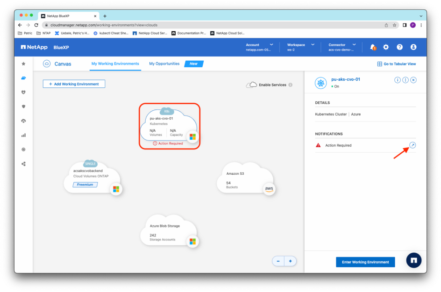This screenshot has height=292, width=441.
Task: Click the notifications bell icon
Action: tap(372, 47)
